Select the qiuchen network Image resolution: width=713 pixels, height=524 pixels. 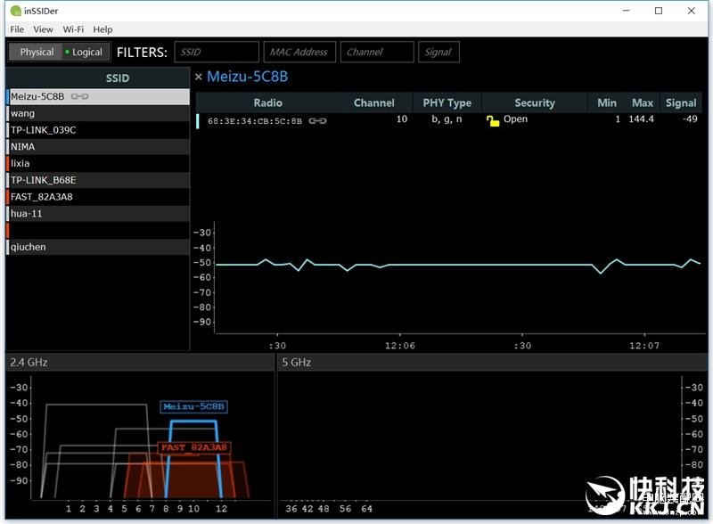pyautogui.click(x=98, y=247)
